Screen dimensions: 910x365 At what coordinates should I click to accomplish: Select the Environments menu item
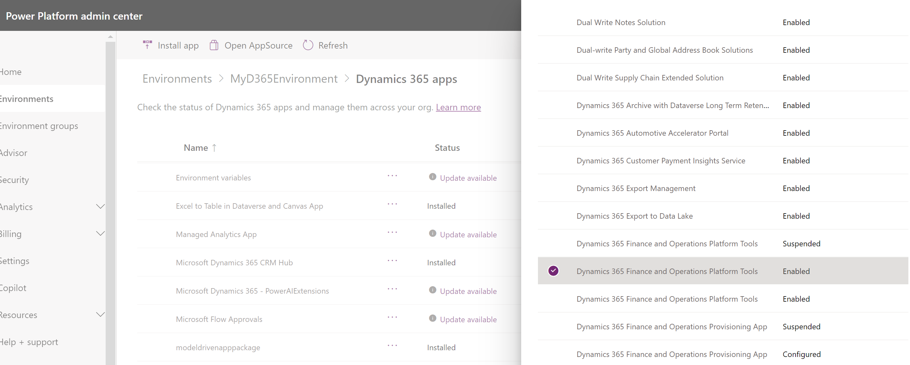(x=27, y=98)
